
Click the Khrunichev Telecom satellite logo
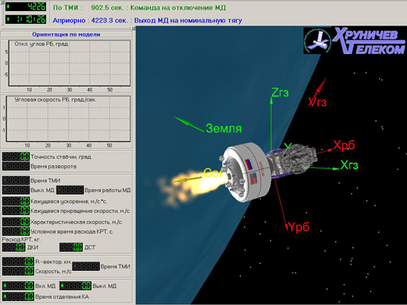355,41
